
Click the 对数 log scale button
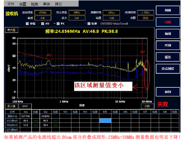click(x=148, y=106)
